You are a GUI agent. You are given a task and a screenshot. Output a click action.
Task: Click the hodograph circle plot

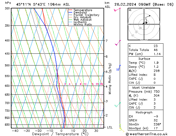(144, 24)
